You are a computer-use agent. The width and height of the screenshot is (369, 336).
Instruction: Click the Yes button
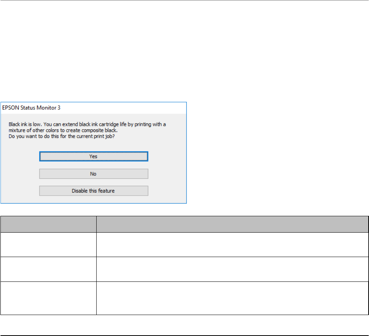[x=94, y=156]
